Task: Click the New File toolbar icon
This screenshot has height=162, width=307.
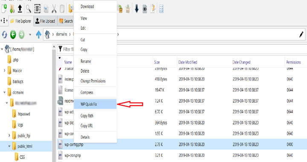Action: pos(4,9)
